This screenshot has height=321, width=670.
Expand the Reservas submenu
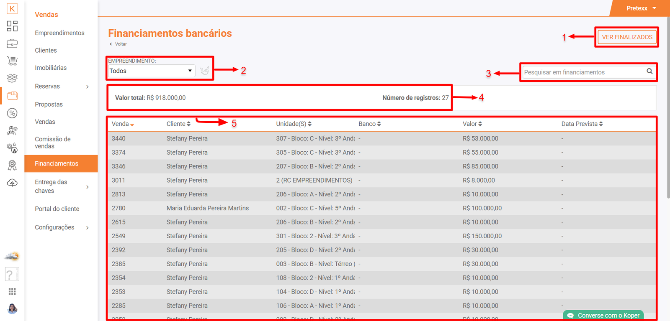[62, 87]
